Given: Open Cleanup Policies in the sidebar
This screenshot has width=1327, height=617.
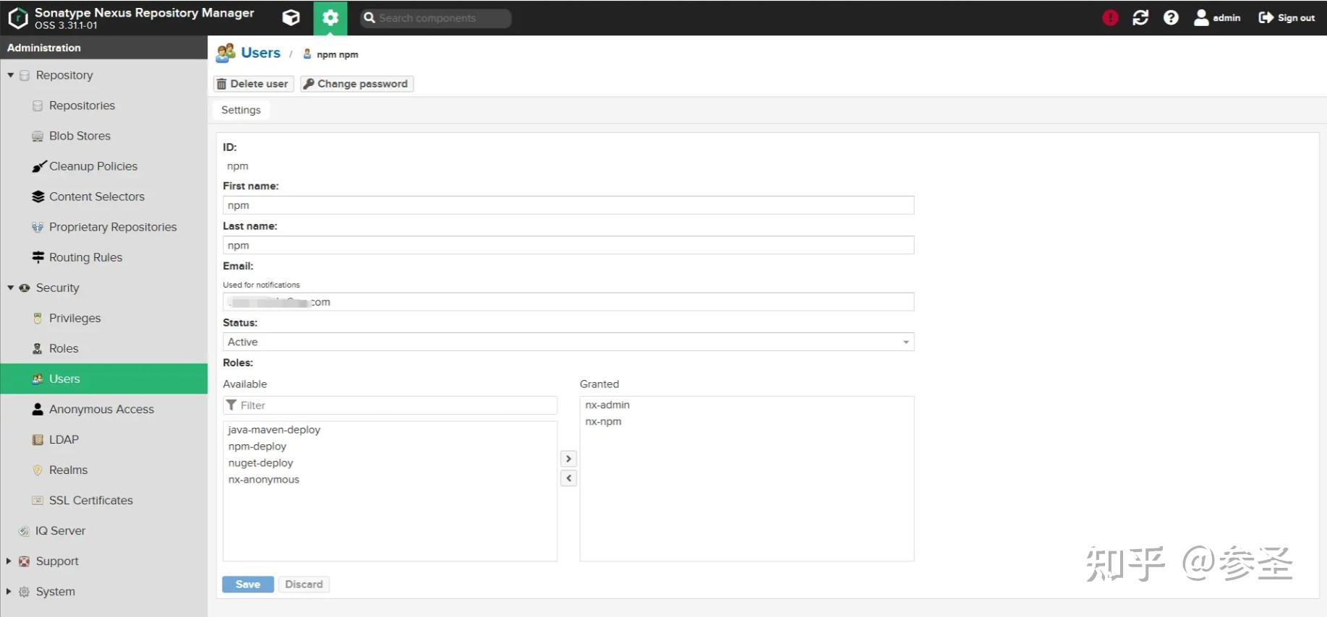Looking at the screenshot, I should [x=93, y=166].
